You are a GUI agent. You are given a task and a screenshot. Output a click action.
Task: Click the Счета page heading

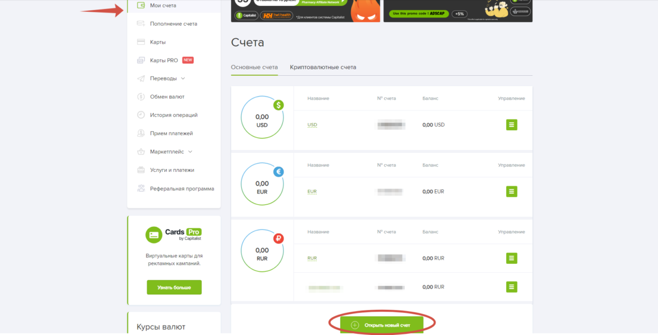(x=248, y=42)
